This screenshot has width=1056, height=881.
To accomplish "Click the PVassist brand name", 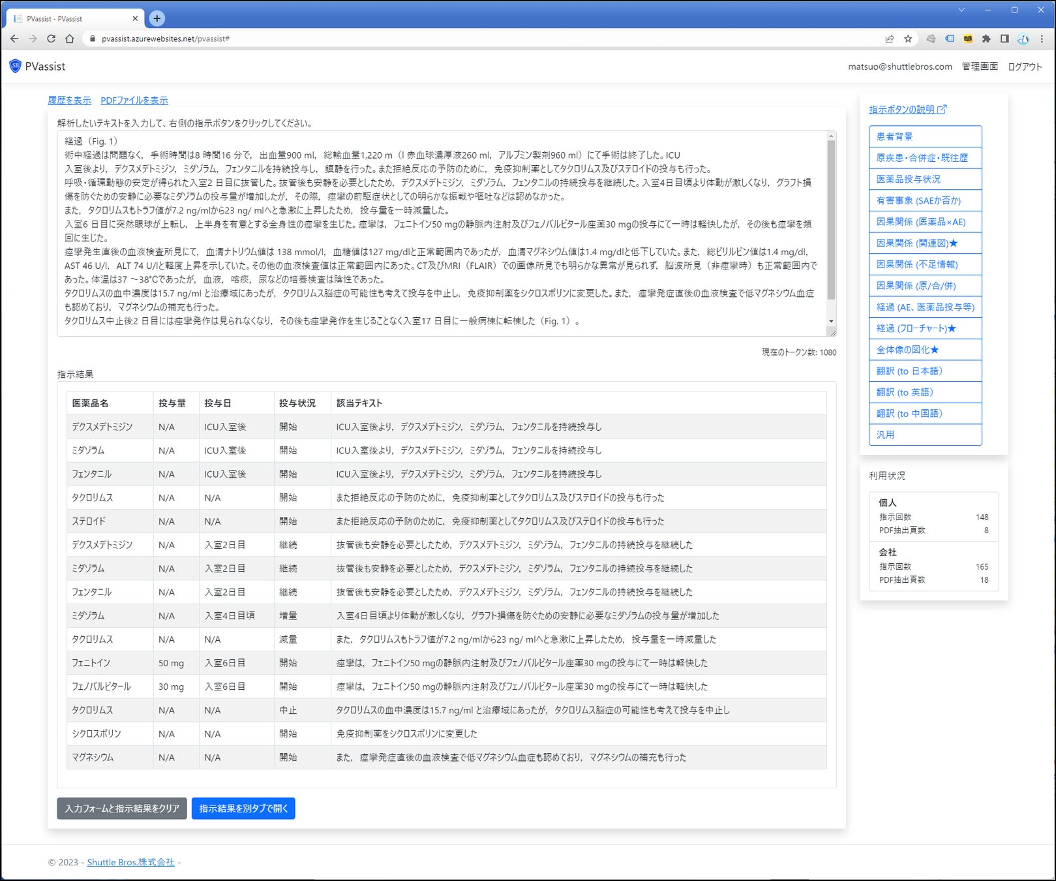I will click(x=45, y=66).
